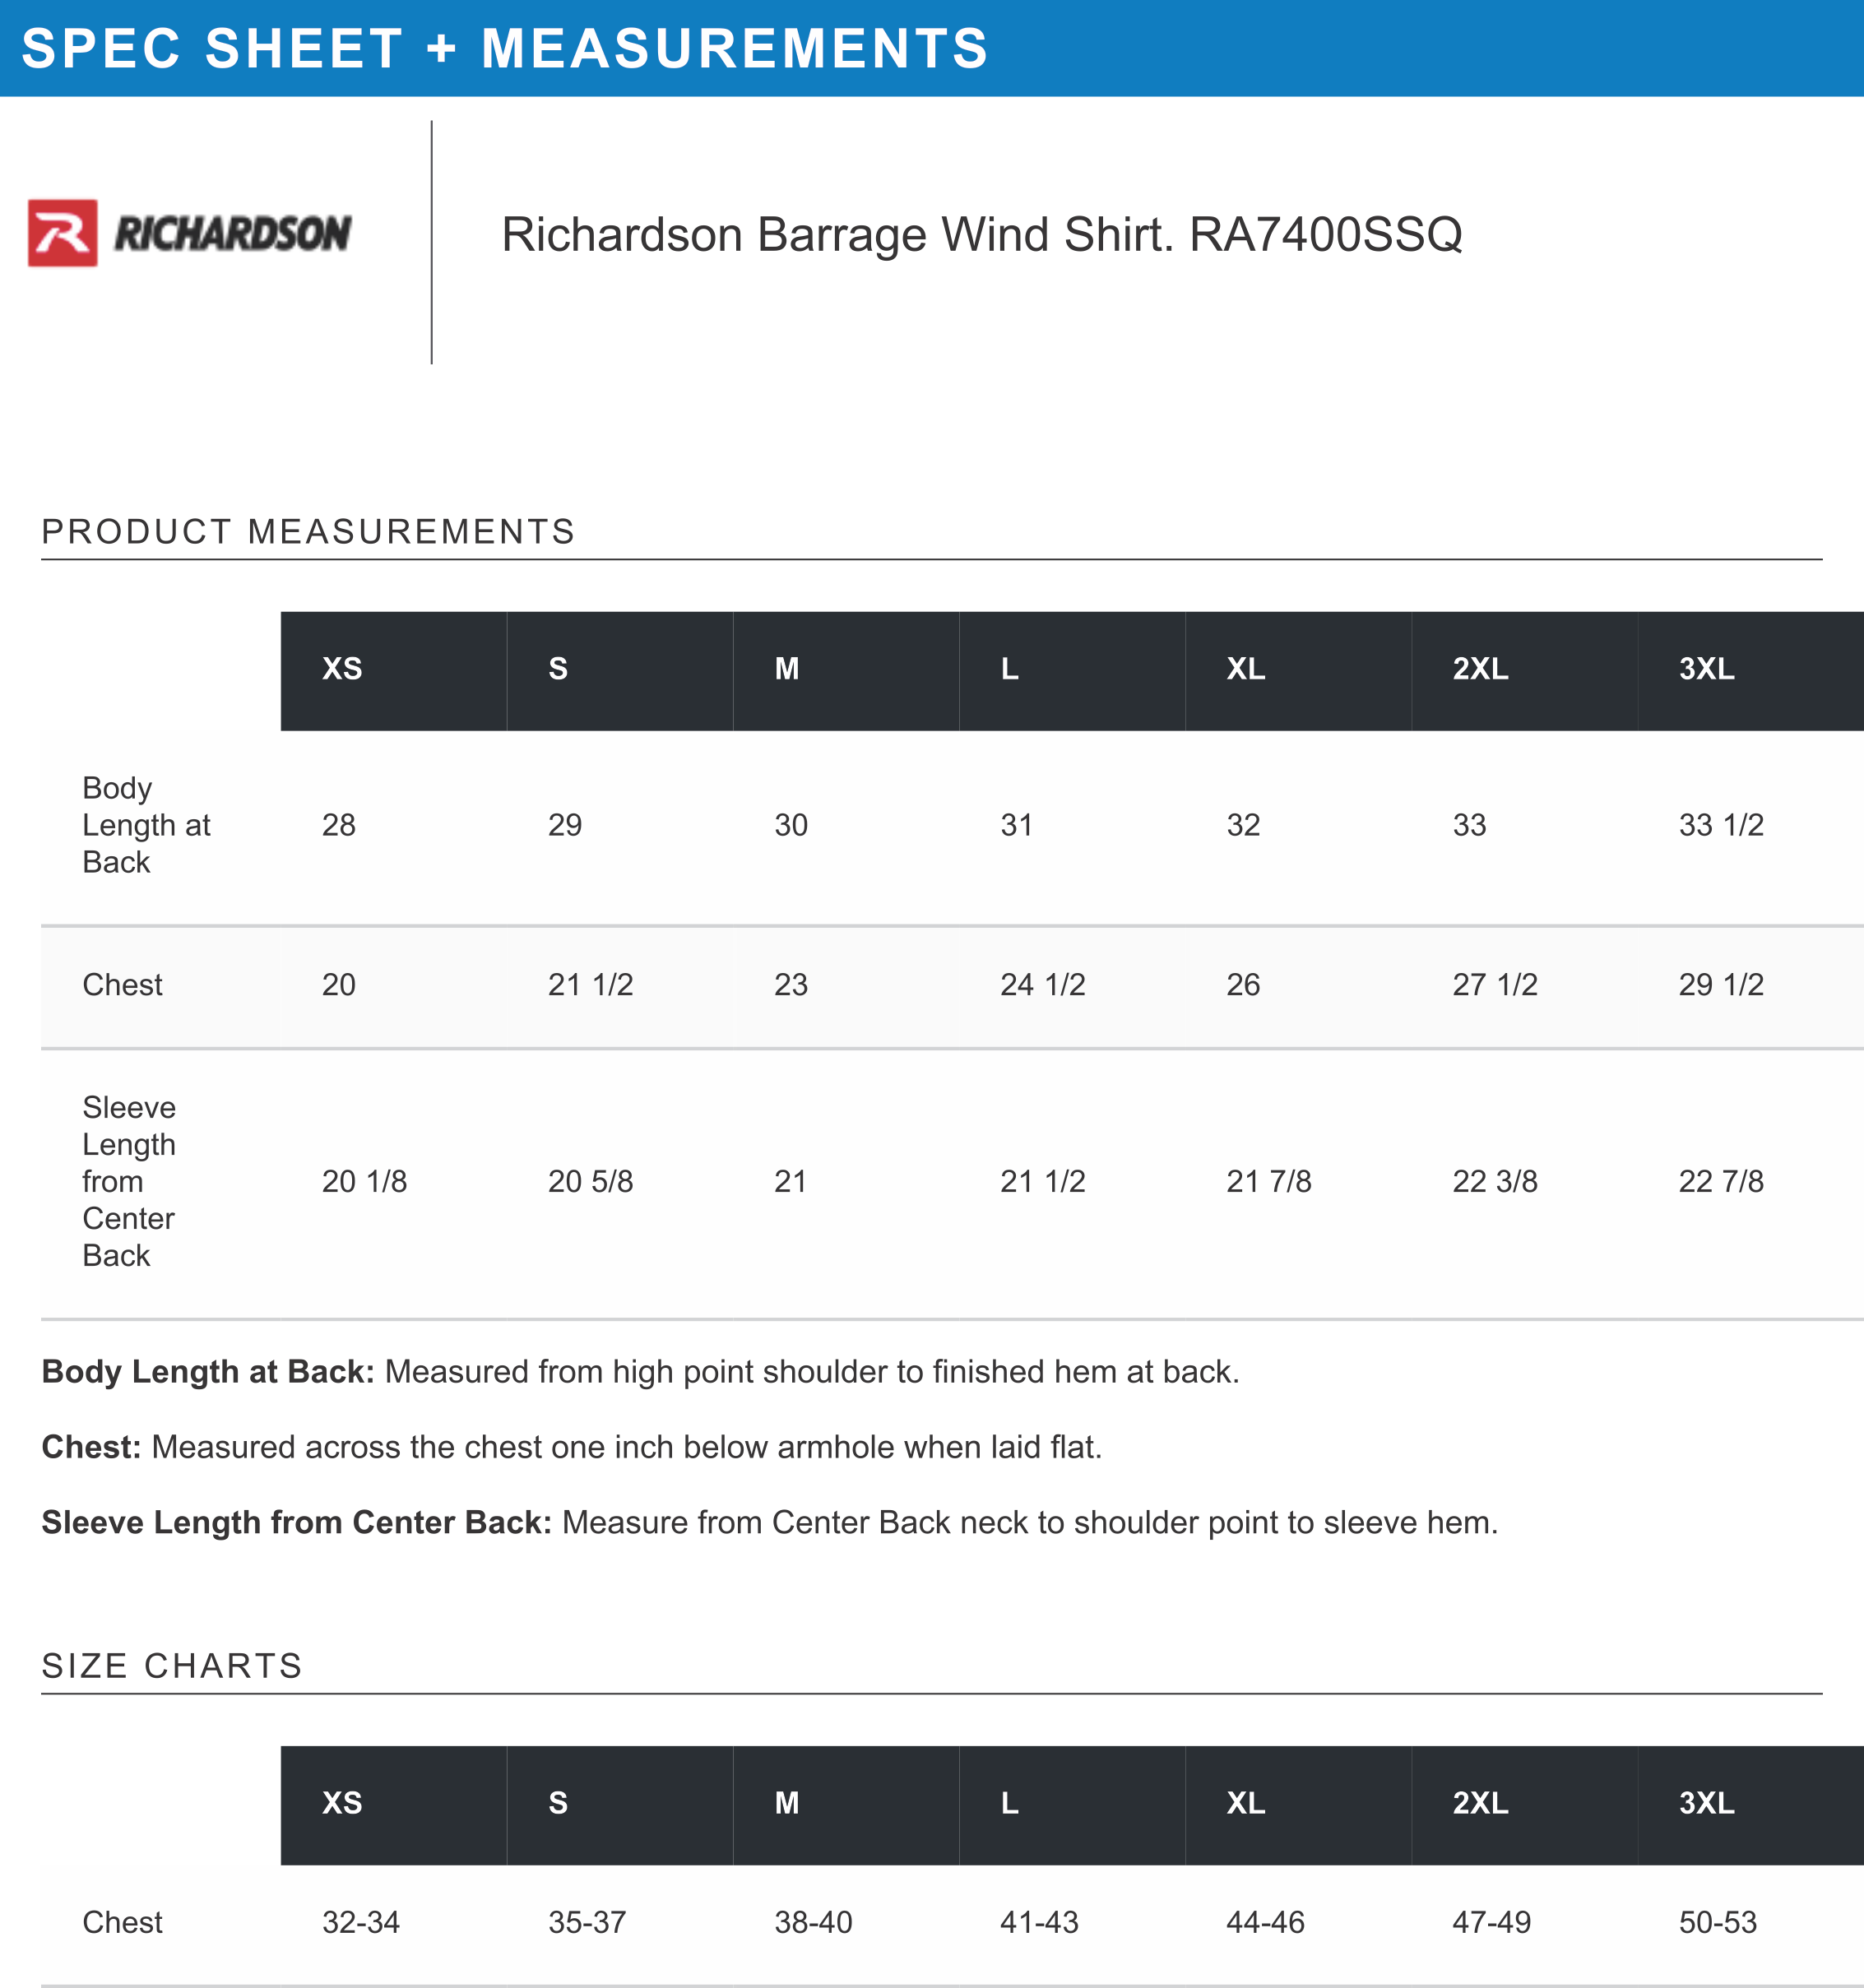Click 3XL column header in measurements table
The width and height of the screenshot is (1864, 1988).
(x=1706, y=669)
